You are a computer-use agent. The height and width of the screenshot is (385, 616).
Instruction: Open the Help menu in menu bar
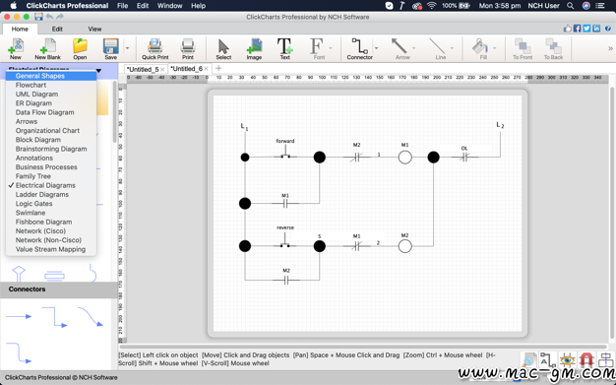(198, 6)
